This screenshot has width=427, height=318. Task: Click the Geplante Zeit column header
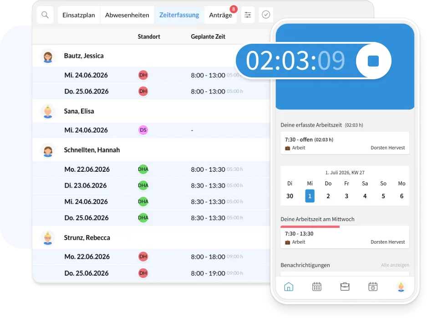point(208,36)
